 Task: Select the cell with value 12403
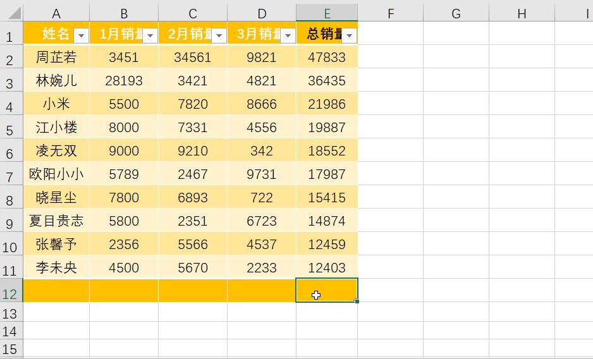[326, 267]
